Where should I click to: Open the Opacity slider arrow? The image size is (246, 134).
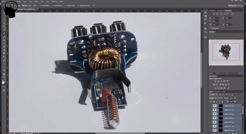(x=235, y=98)
